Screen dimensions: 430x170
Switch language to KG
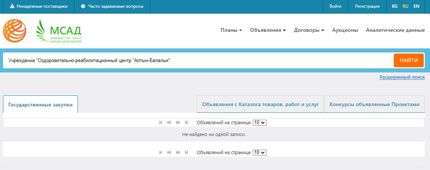(x=395, y=6)
